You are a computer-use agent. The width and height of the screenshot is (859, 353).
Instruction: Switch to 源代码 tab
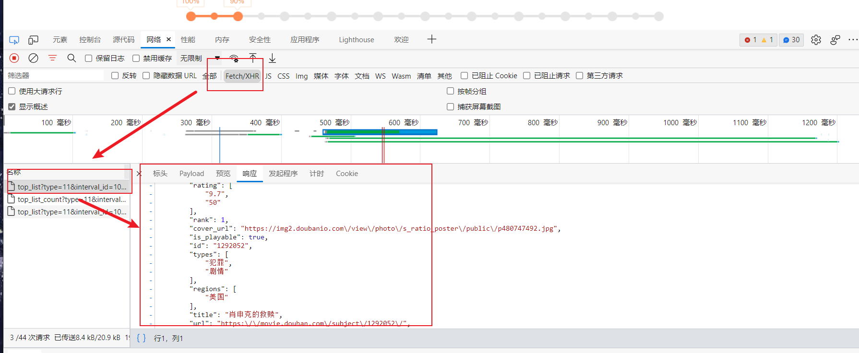[123, 40]
